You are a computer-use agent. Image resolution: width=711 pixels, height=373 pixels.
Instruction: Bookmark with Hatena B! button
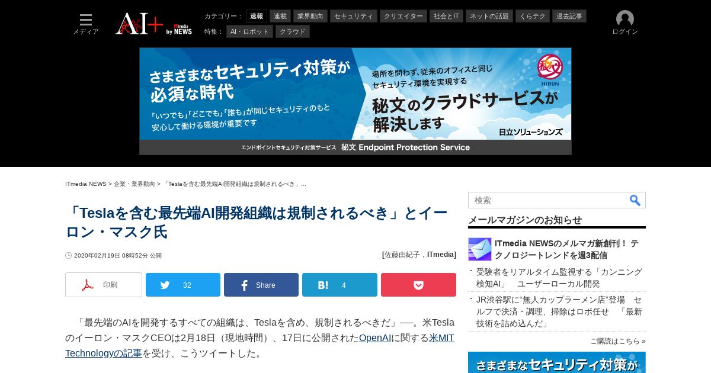340,285
